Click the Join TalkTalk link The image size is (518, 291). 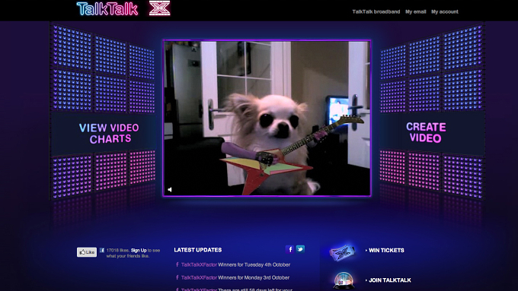[390, 280]
